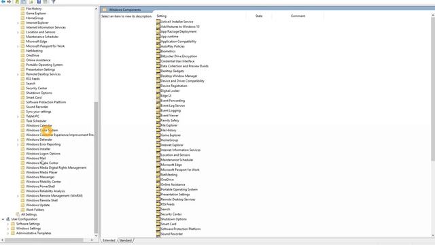Click folder icon beside App Package Deployment
Image resolution: width=435 pixels, height=245 pixels.
point(158,31)
